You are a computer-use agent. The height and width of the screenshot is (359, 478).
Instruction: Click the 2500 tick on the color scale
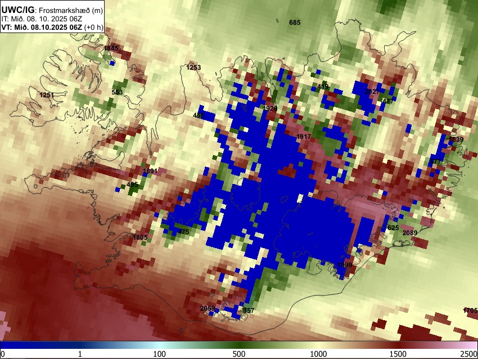pyautogui.click(x=470, y=354)
